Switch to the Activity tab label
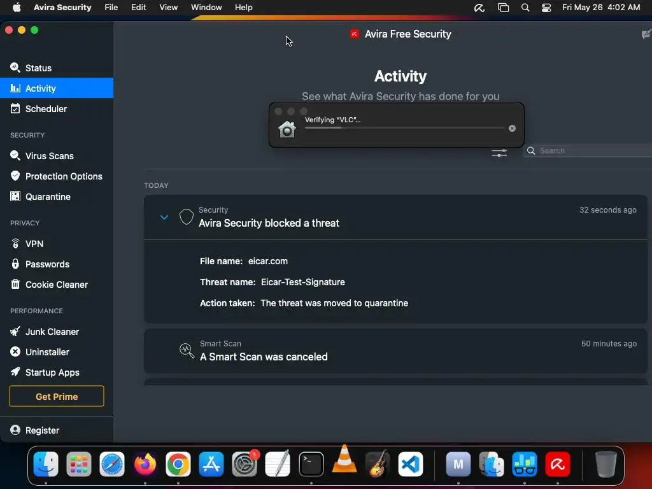This screenshot has width=652, height=489. [x=40, y=88]
